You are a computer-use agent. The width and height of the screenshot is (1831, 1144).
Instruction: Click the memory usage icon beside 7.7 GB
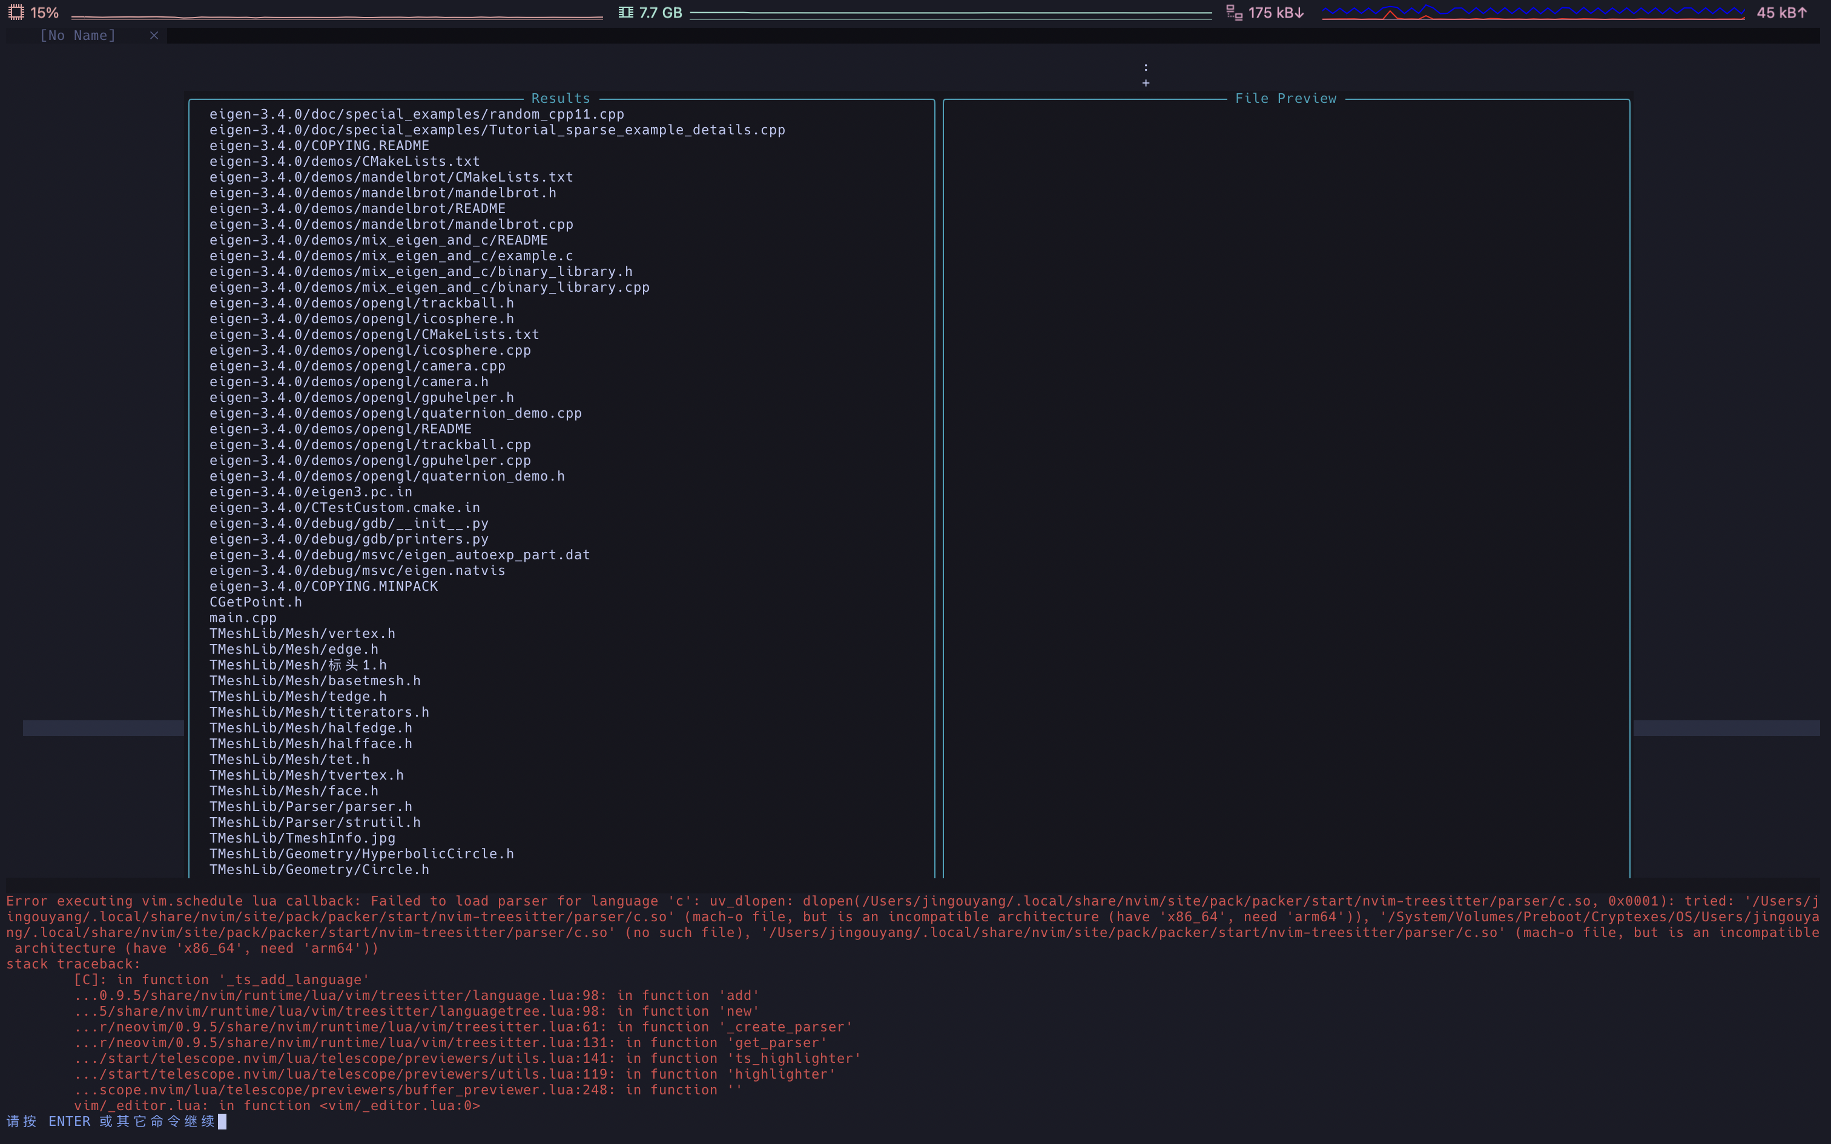tap(625, 13)
